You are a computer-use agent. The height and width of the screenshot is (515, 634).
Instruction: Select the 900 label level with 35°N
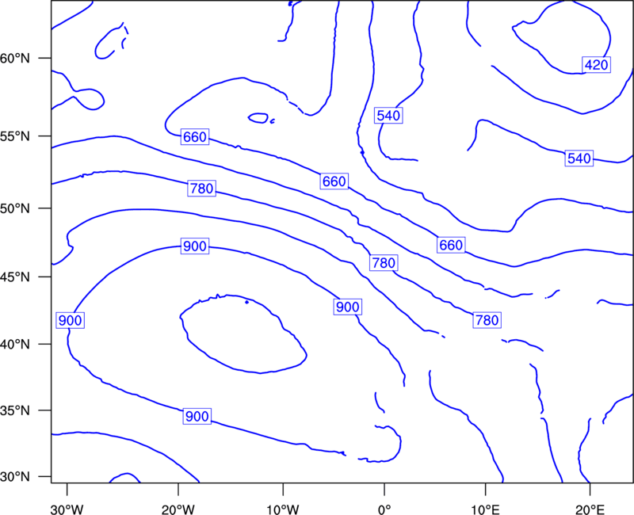(x=197, y=417)
